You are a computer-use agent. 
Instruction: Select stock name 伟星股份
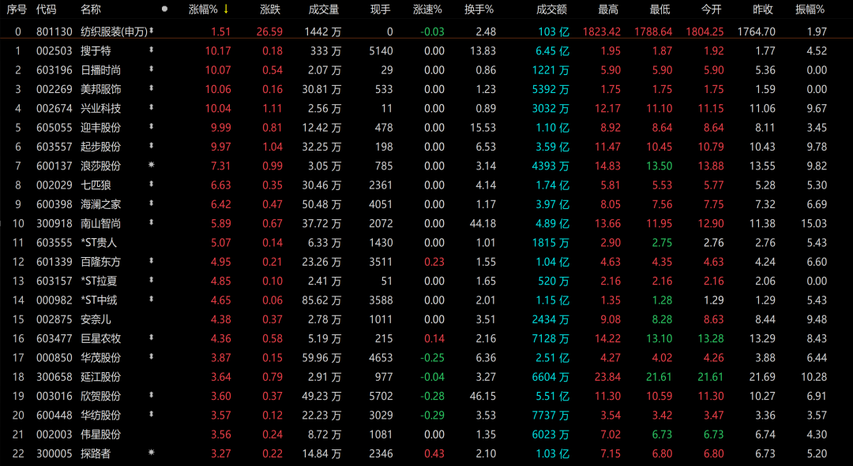click(100, 434)
